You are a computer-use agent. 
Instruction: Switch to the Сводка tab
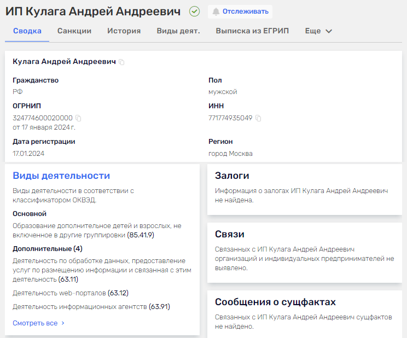[x=27, y=31]
